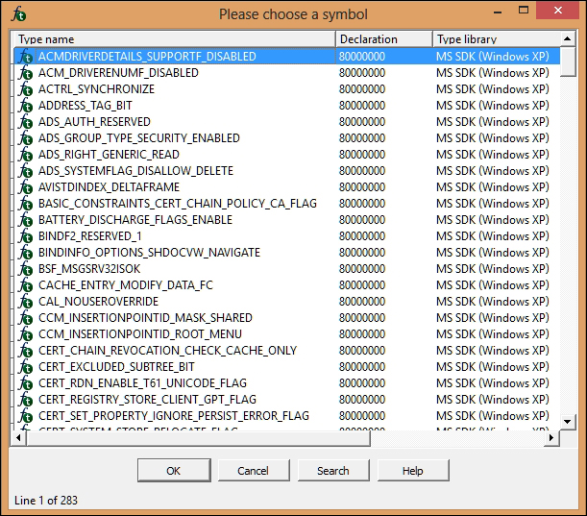587x516 pixels.
Task: Open the Search function
Action: 333,470
